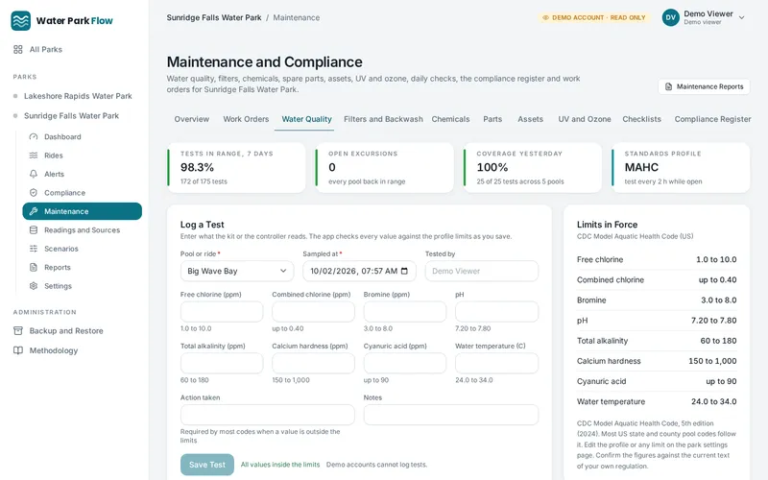Click the Water Park Flow wave logo
This screenshot has height=480, width=768.
(20, 20)
